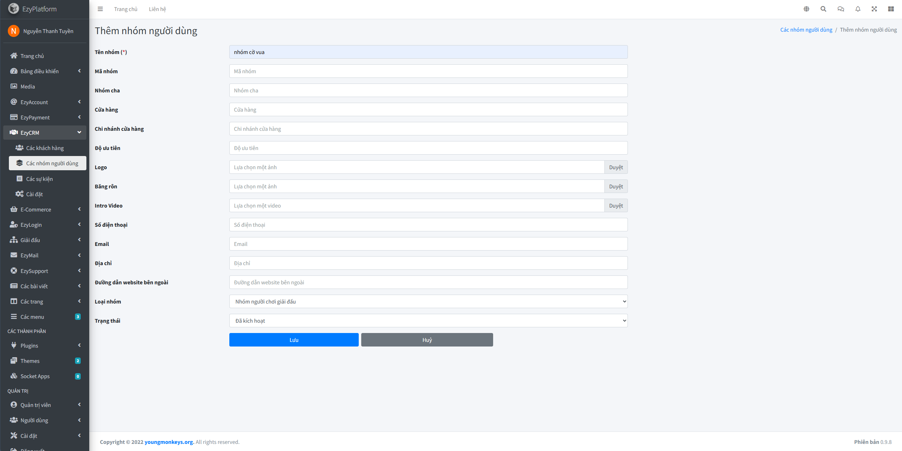The image size is (902, 451).
Task: Click the globe language icon
Action: coord(806,9)
